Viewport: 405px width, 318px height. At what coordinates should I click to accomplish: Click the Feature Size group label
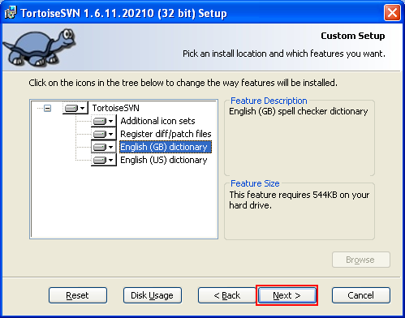click(x=255, y=183)
